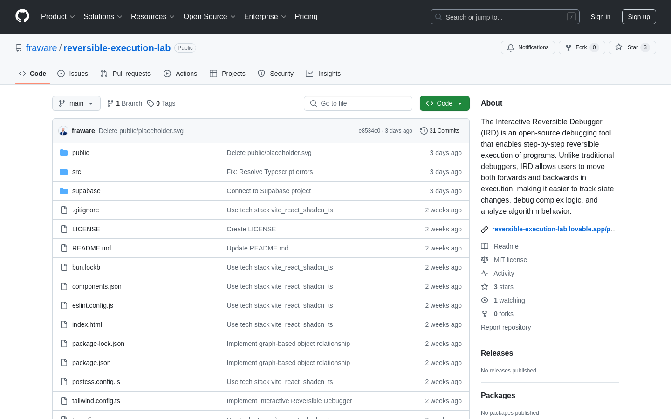Open the main branch dropdown
Screen dimensions: 671x419
(76, 103)
